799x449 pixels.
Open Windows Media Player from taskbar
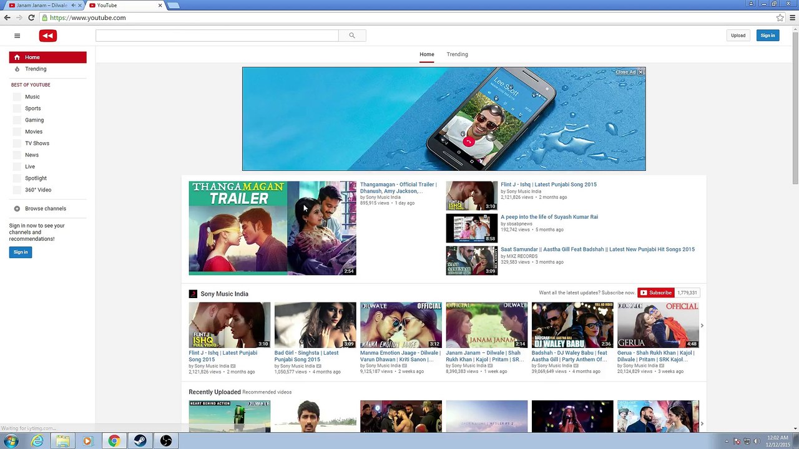[87, 441]
